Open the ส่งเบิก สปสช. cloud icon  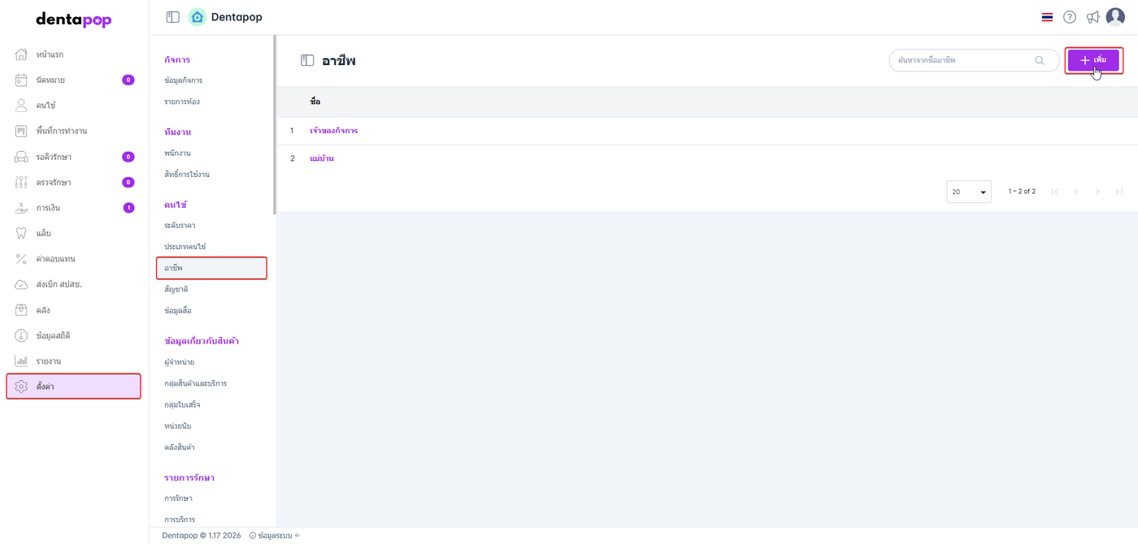(x=22, y=284)
